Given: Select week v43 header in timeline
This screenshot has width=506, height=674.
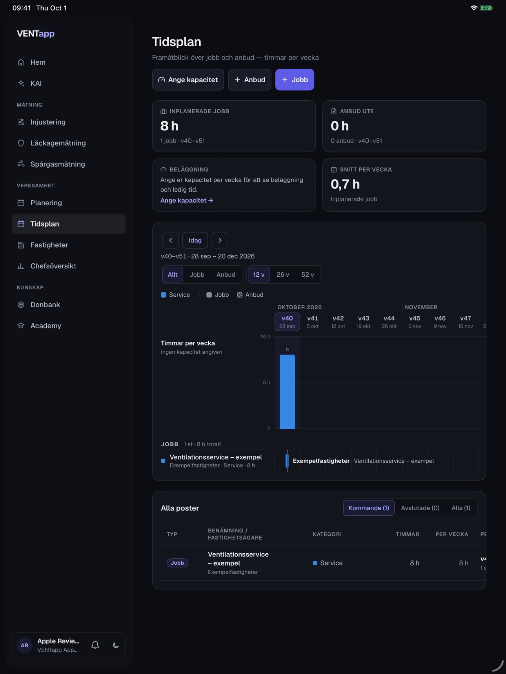Looking at the screenshot, I should click(364, 322).
